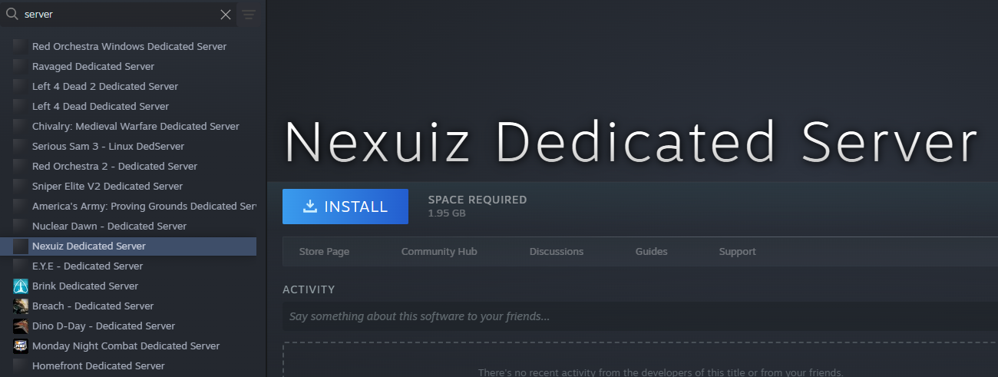This screenshot has height=377, width=998.
Task: Click the America's Army server icon
Action: 21,206
